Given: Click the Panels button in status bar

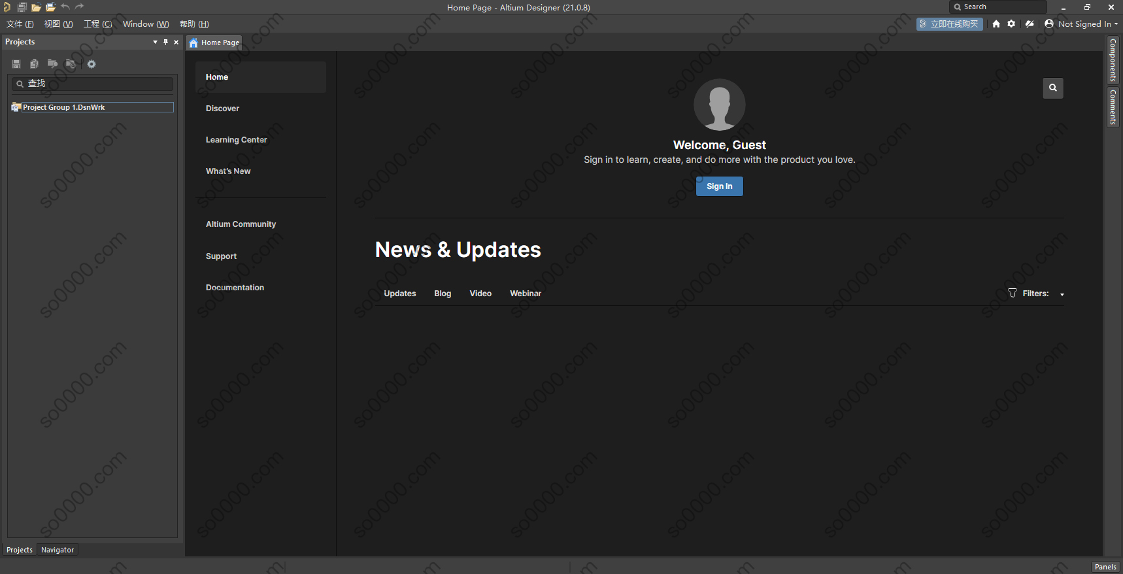Looking at the screenshot, I should pos(1105,567).
